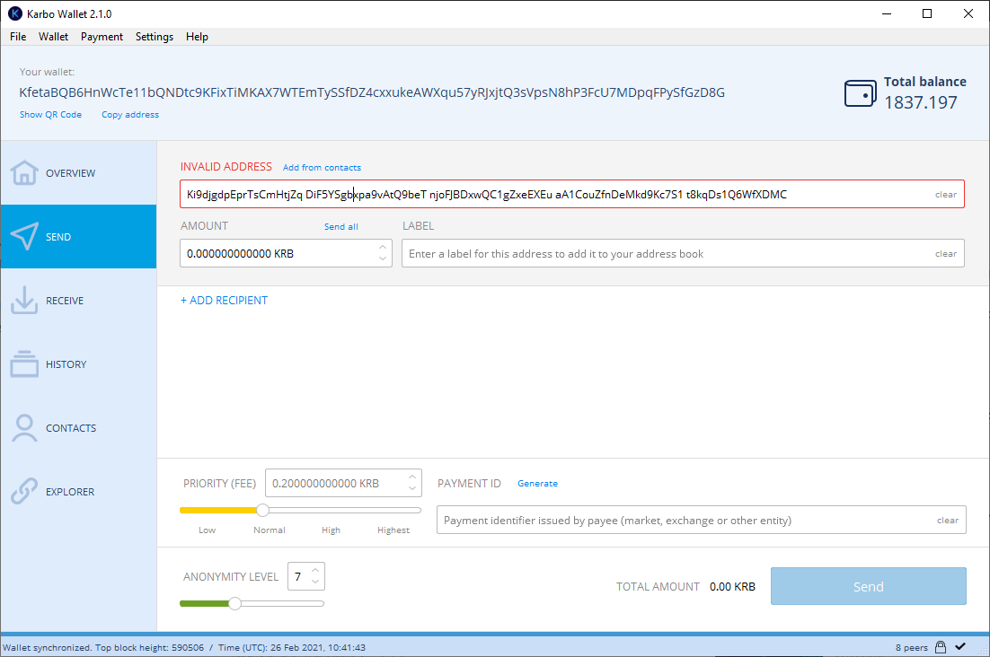Click the Contacts person icon

pyautogui.click(x=24, y=427)
